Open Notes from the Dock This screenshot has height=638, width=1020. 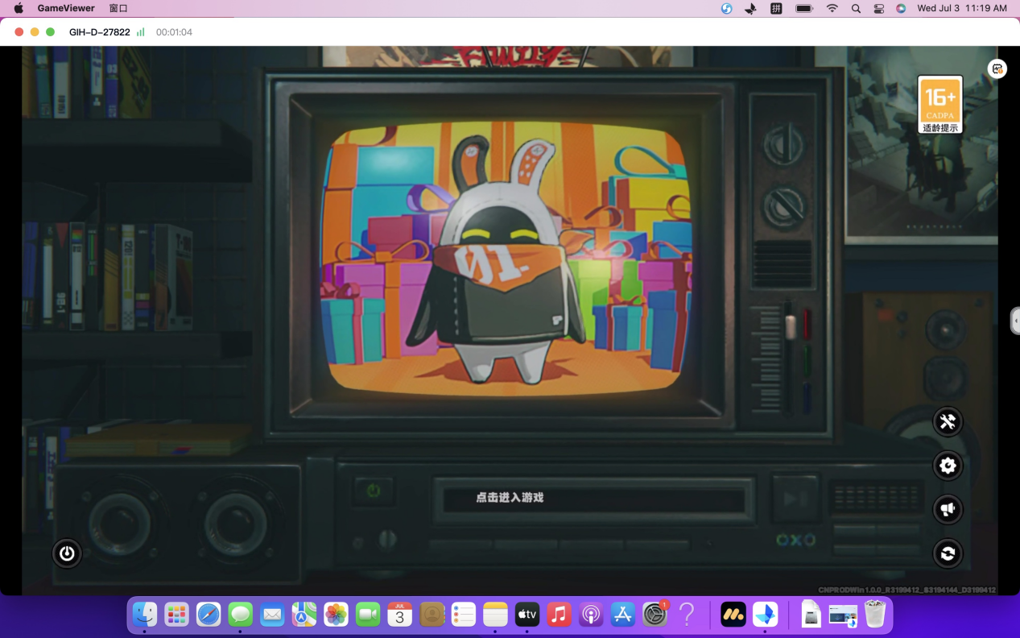[x=495, y=615]
